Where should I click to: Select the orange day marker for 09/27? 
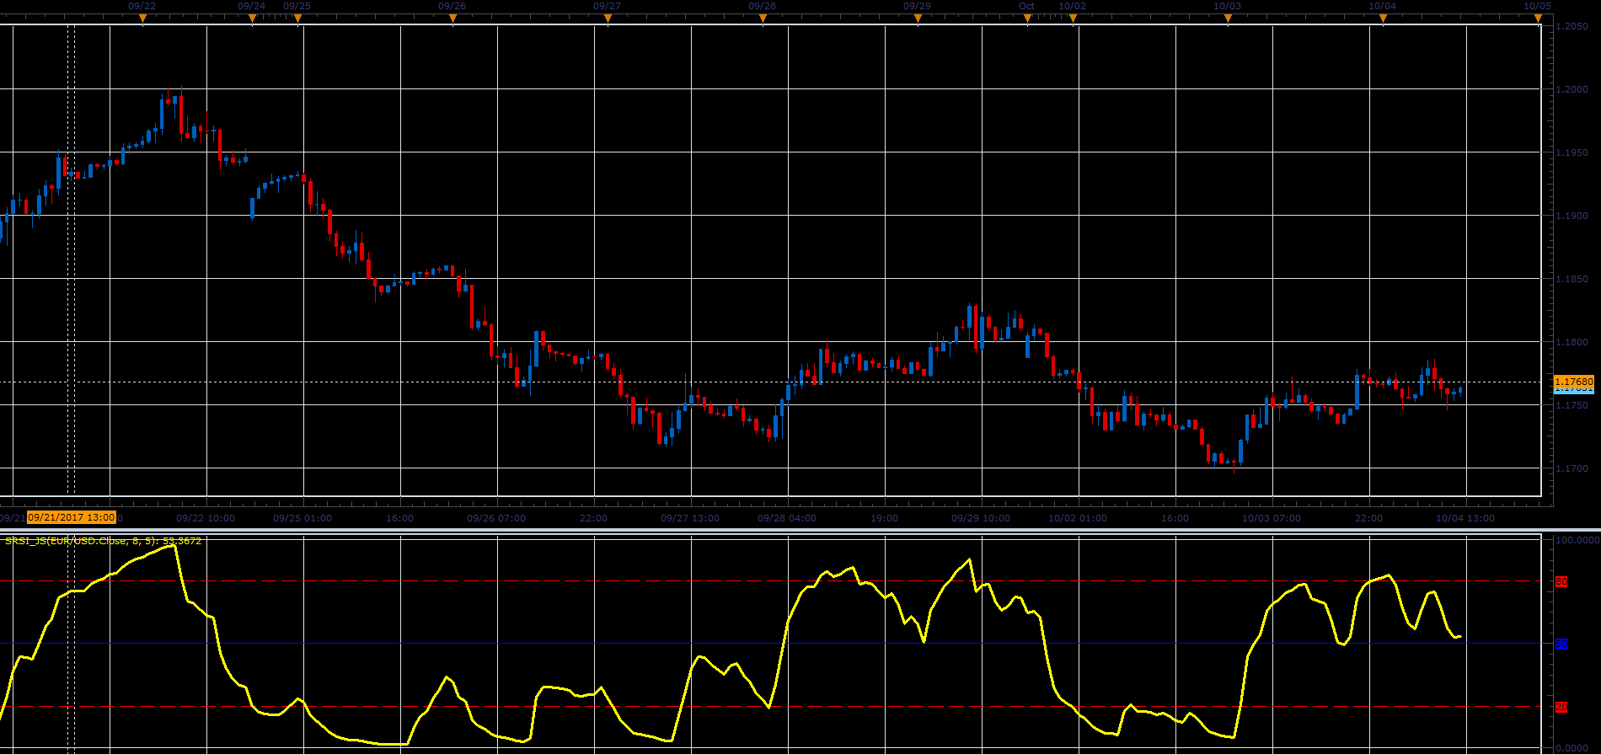coord(608,19)
